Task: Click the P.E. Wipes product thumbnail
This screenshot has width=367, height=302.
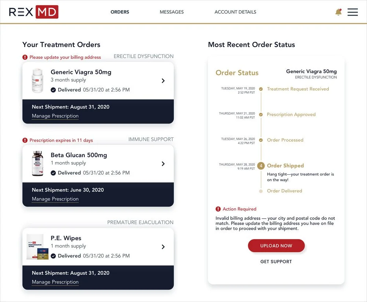Action: (37, 246)
